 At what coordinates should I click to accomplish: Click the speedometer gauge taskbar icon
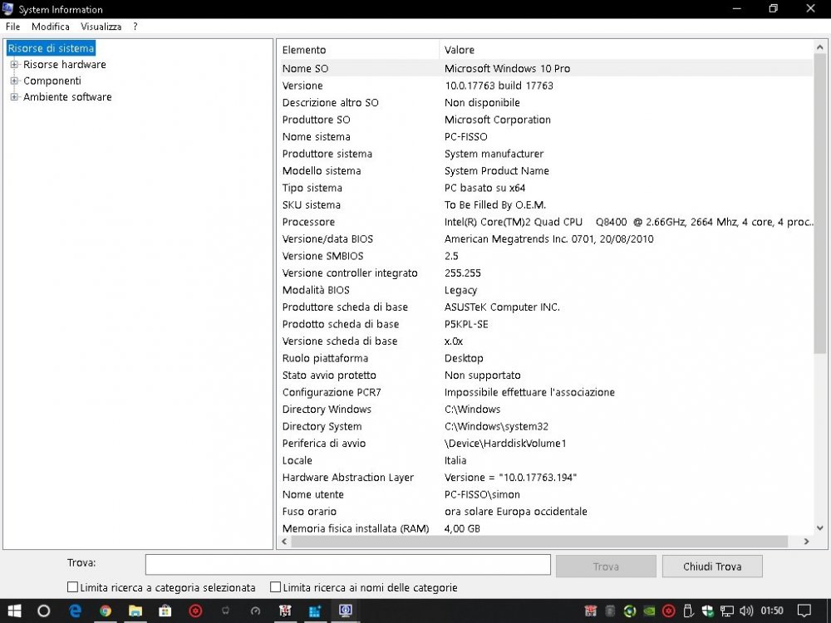[255, 611]
